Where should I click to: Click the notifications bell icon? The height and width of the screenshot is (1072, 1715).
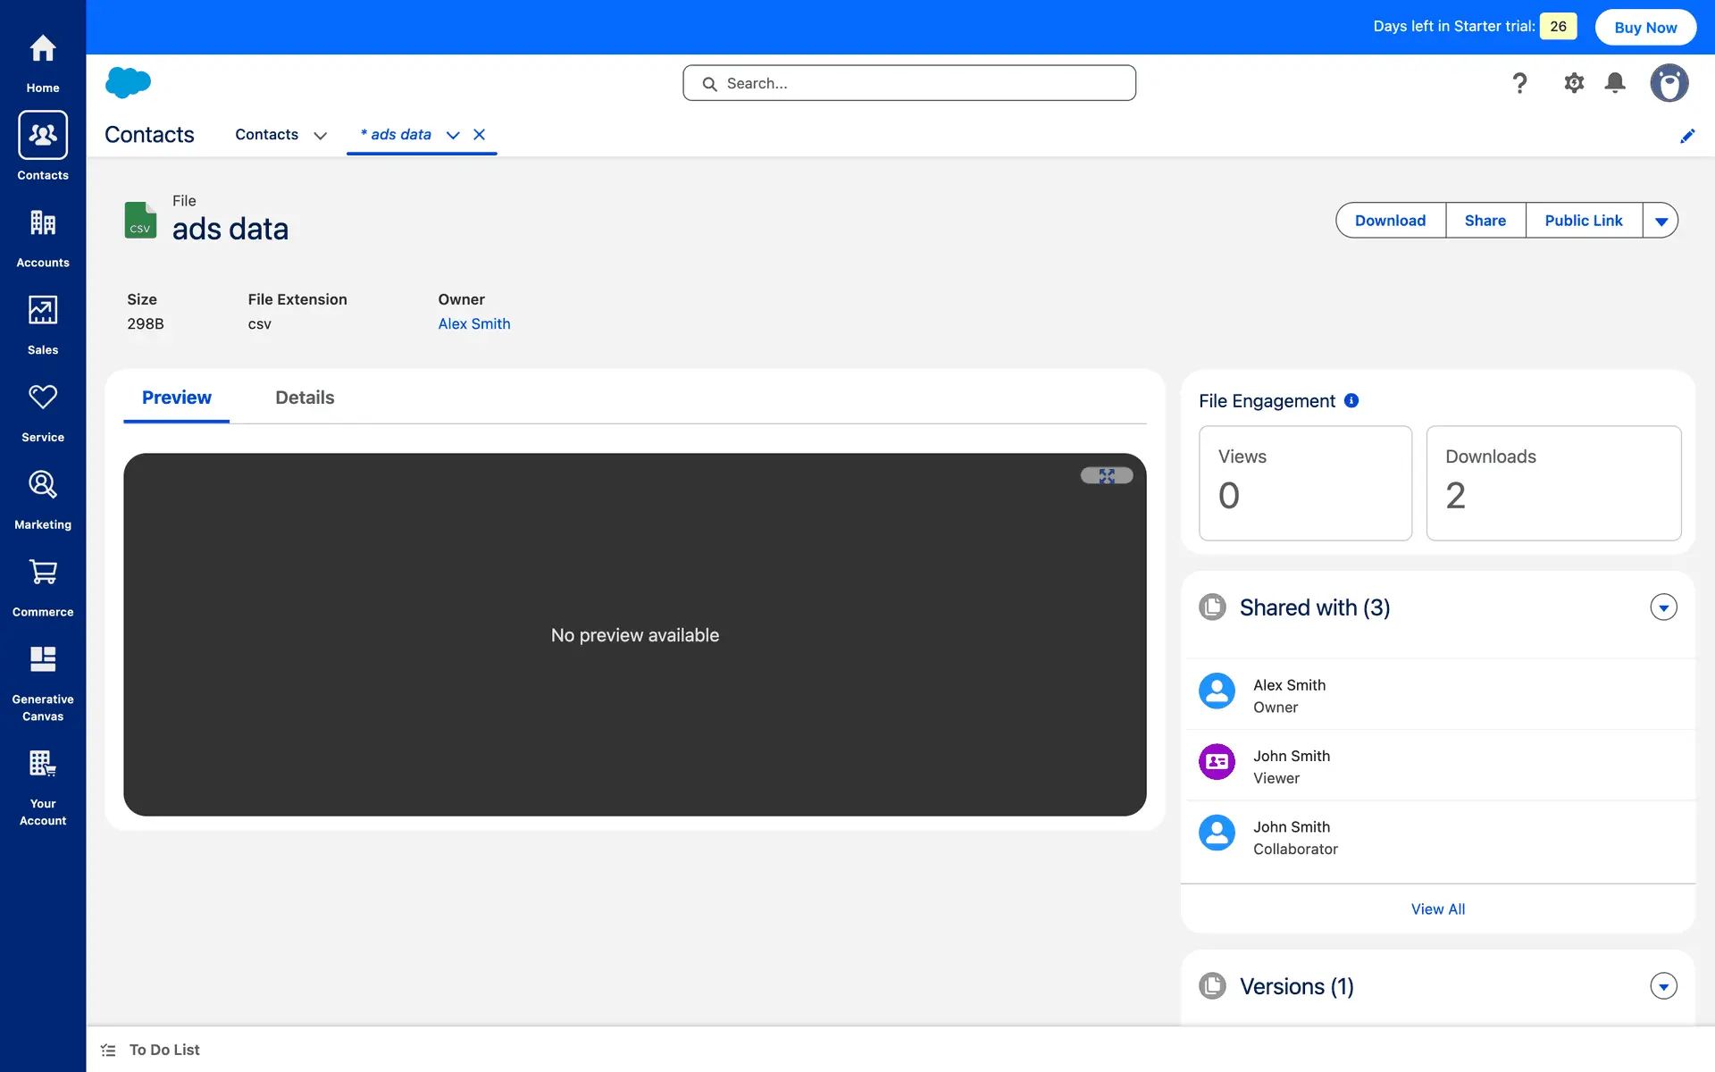pyautogui.click(x=1614, y=83)
